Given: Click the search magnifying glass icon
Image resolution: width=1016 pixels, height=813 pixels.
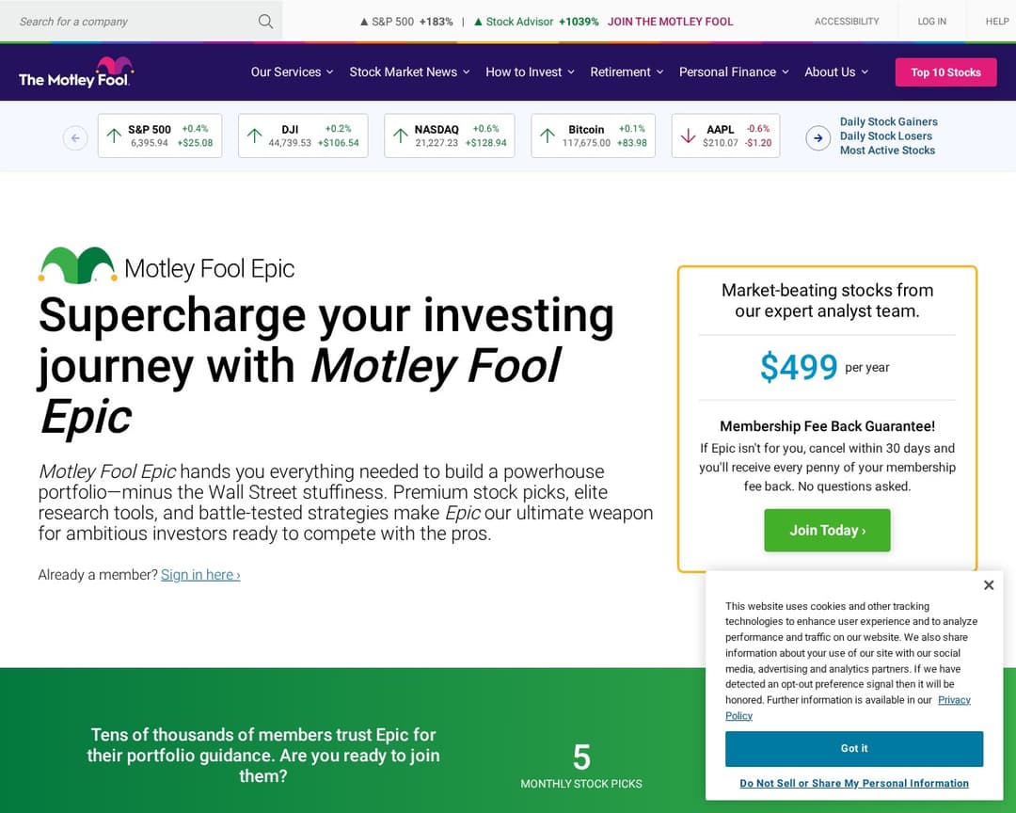Looking at the screenshot, I should 264,21.
